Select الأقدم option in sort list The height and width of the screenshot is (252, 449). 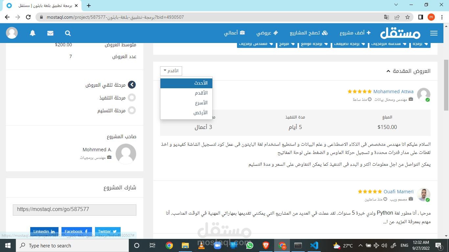pyautogui.click(x=186, y=93)
